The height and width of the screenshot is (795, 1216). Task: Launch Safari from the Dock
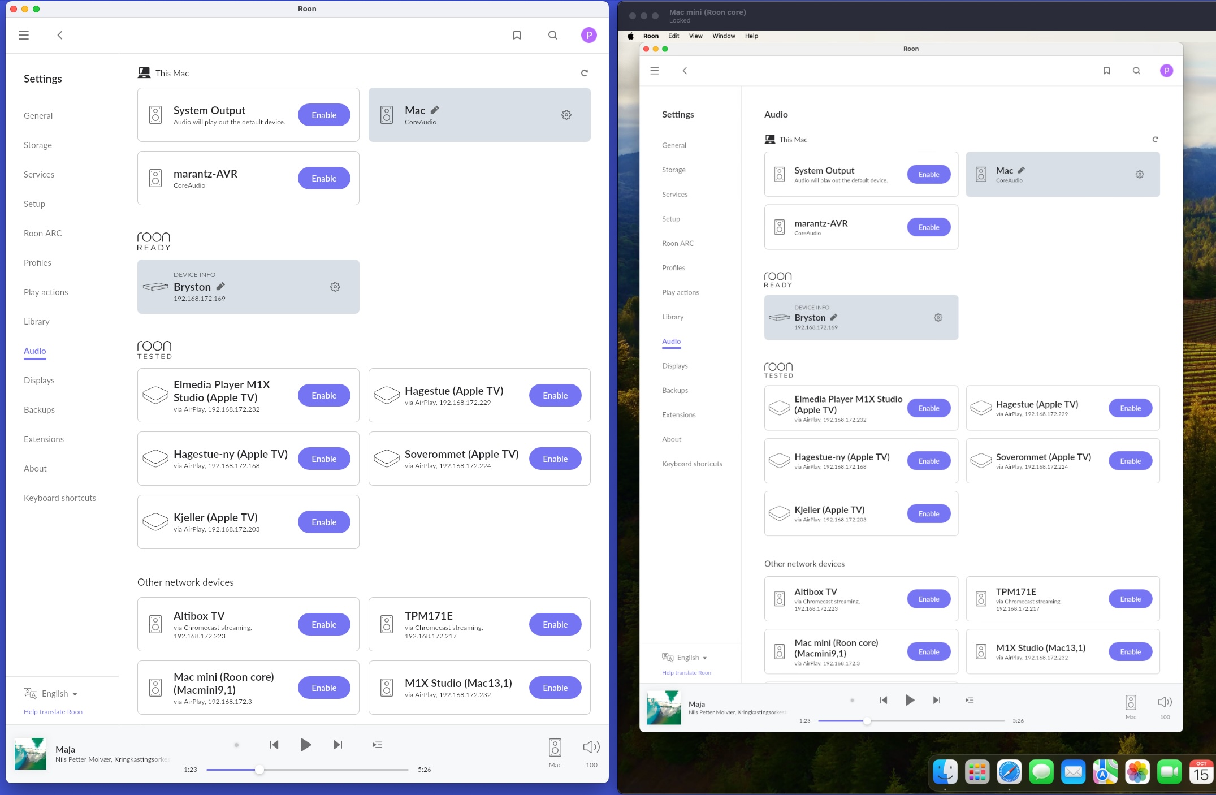1009,771
